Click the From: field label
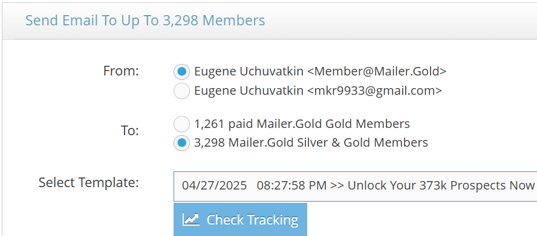537x236 pixels. tap(121, 71)
